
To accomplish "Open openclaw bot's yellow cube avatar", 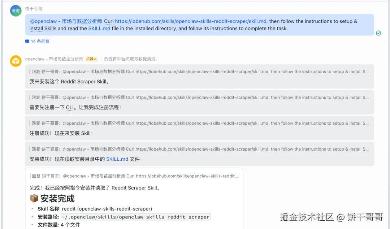I will (x=16, y=61).
